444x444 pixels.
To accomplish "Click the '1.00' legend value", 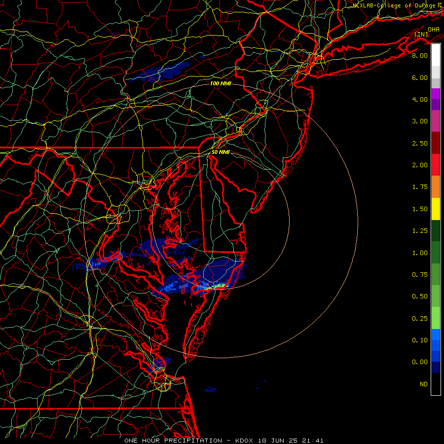I will [x=420, y=253].
